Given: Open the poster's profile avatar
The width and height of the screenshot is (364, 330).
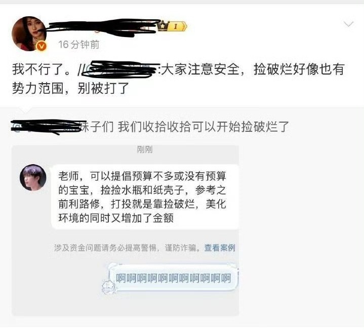Looking at the screenshot, I should tap(29, 33).
